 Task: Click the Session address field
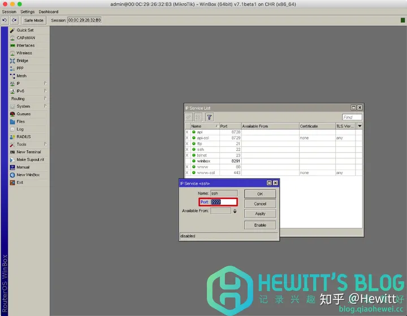click(x=84, y=20)
